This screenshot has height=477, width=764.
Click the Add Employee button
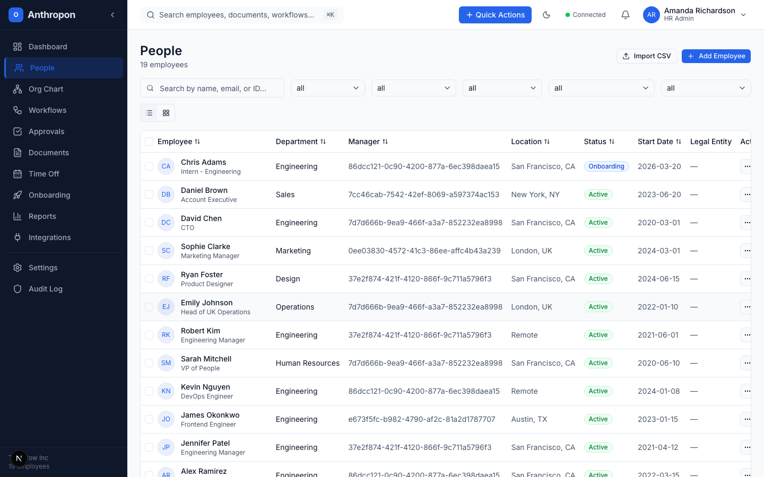716,56
